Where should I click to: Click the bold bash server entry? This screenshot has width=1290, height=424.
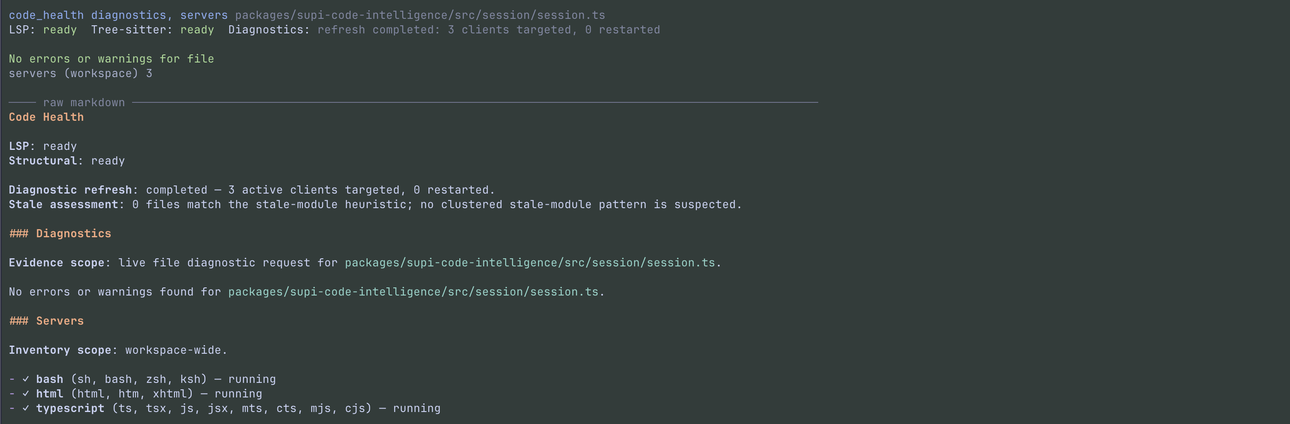[x=50, y=379]
